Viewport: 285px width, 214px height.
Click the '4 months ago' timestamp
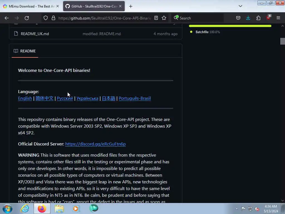pos(165,34)
